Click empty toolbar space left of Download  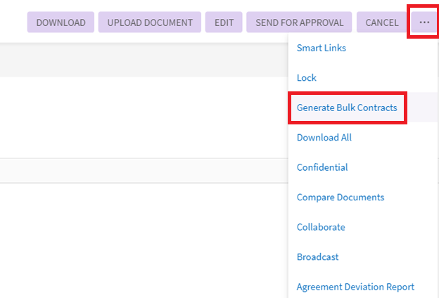point(13,22)
